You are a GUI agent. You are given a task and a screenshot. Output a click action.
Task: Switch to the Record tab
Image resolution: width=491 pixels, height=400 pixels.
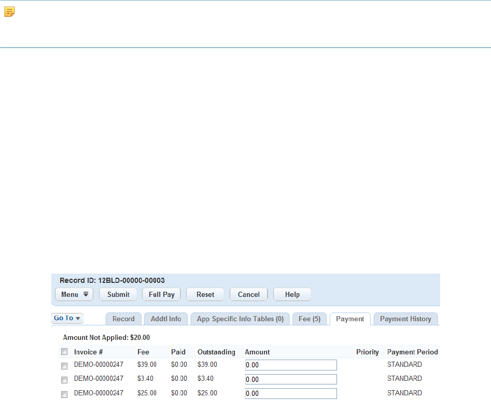(124, 319)
